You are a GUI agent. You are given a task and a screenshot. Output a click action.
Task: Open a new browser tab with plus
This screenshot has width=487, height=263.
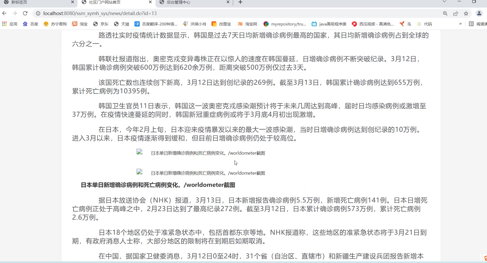[240, 2]
